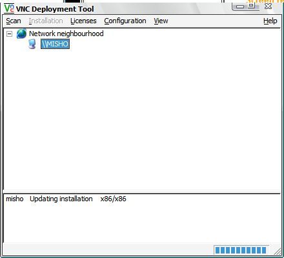This screenshot has width=284, height=258.
Task: Collapse the Network neighbourhood tree node
Action: click(x=9, y=34)
